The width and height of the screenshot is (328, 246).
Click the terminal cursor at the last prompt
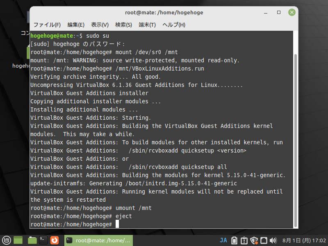pos(117,224)
